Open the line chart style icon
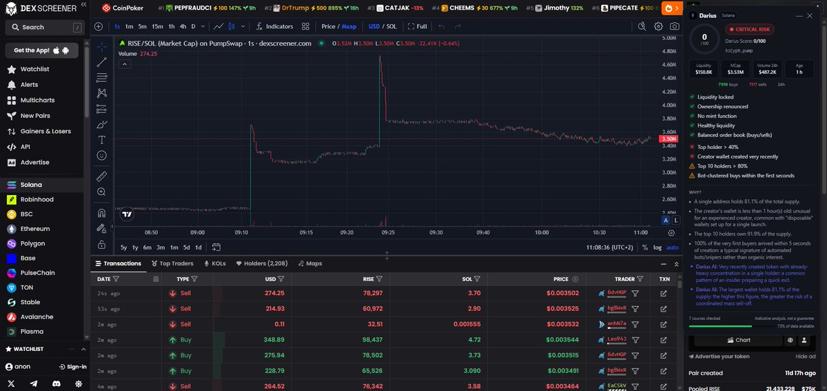This screenshot has height=391, width=827. 218,26
